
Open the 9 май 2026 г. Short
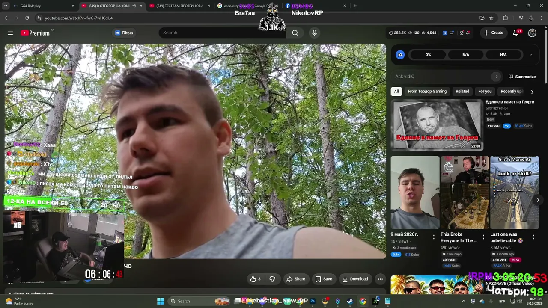pyautogui.click(x=415, y=192)
